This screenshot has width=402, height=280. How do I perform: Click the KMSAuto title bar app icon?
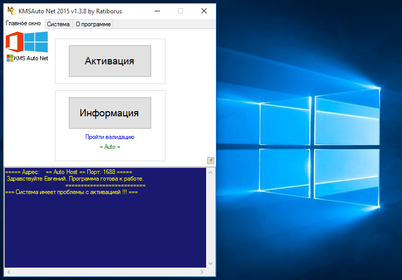pos(11,11)
